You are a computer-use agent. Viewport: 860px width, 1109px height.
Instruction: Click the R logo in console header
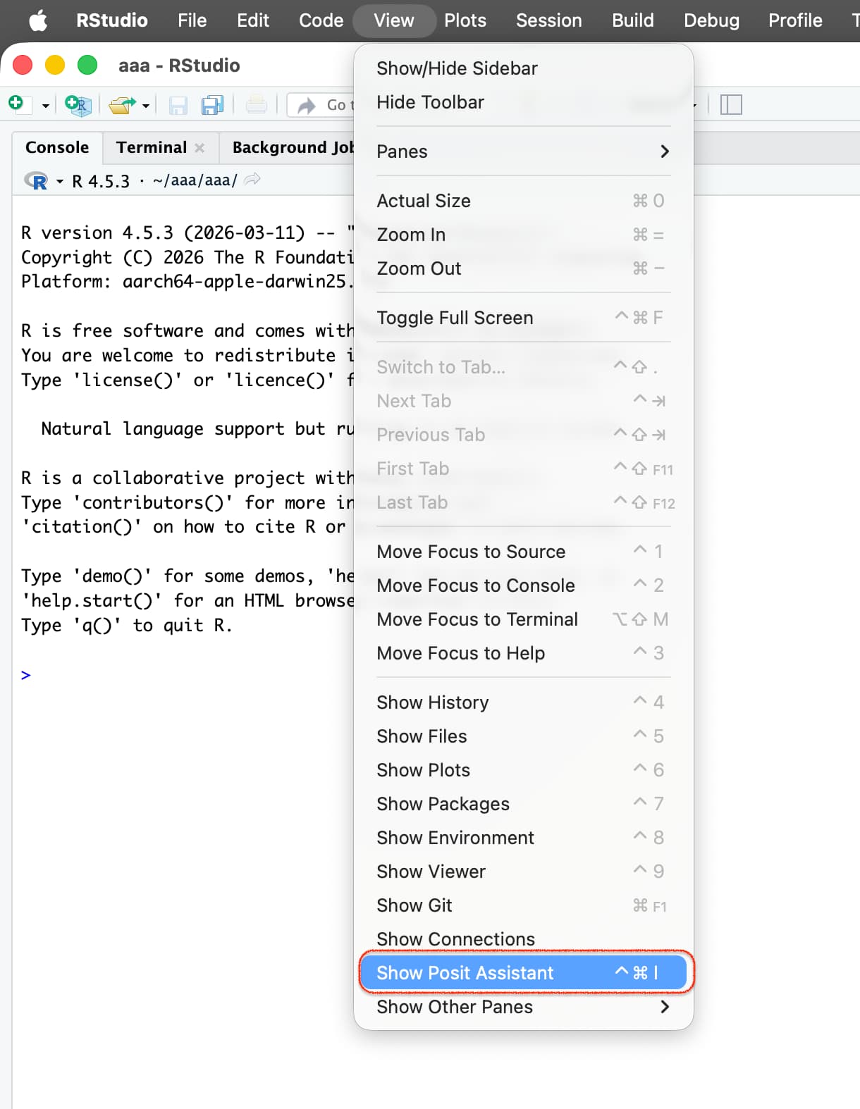point(37,181)
